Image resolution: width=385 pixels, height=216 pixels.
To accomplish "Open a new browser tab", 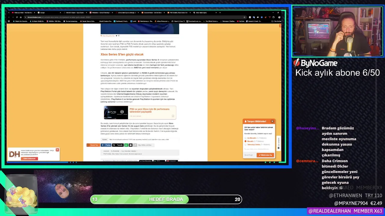I will (220, 13).
